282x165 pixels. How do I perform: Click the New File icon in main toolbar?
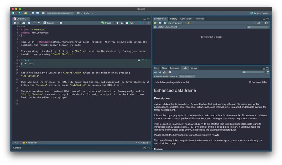tap(13, 13)
